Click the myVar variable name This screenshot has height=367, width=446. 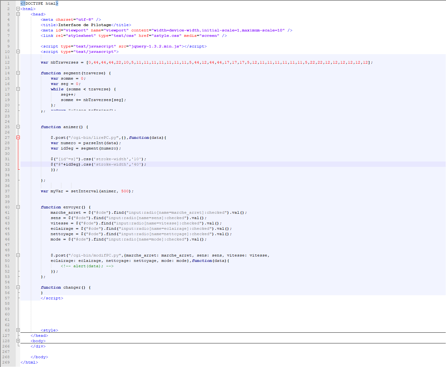[x=57, y=191]
